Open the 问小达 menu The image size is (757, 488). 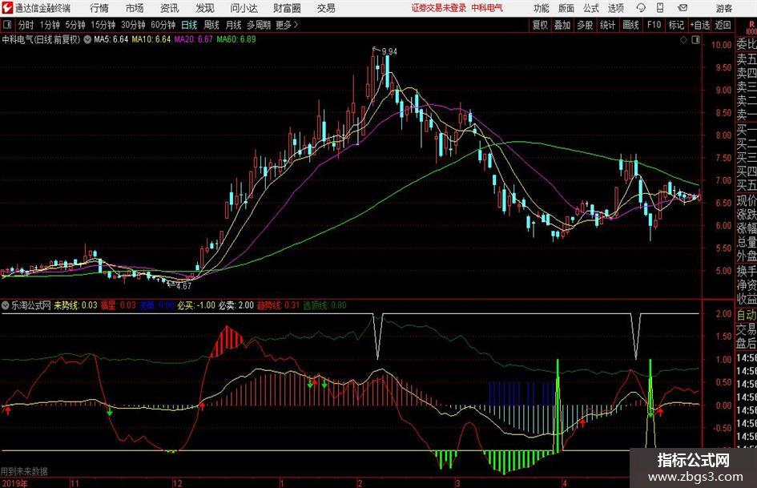click(x=244, y=8)
